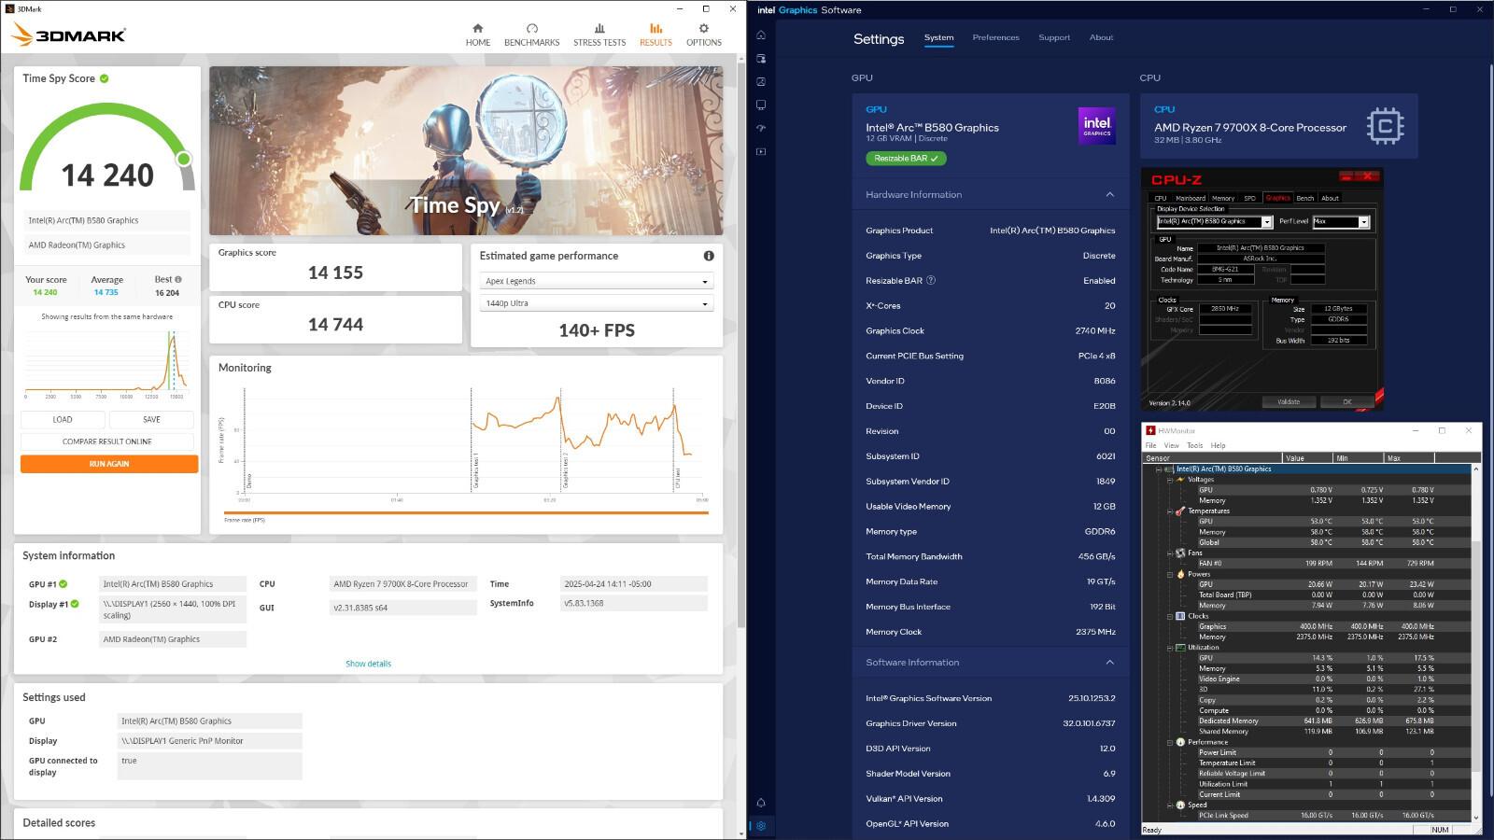This screenshot has width=1494, height=840.
Task: Click the green check beside GPU #1
Action: click(63, 584)
